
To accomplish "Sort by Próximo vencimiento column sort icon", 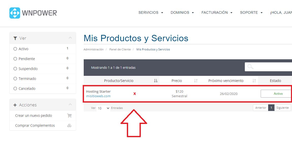I will tap(254, 81).
